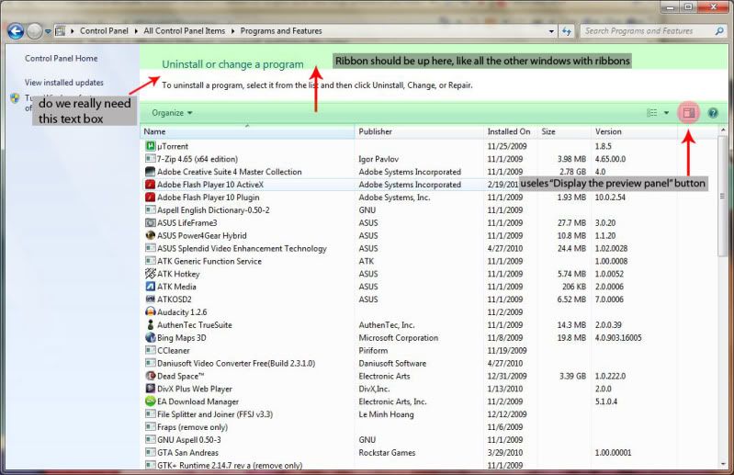
Task: Open Control Panel Home link
Action: 62,59
